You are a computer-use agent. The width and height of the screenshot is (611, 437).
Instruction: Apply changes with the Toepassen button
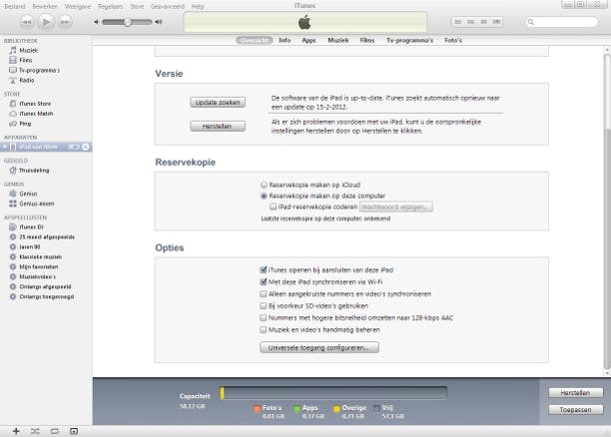575,410
